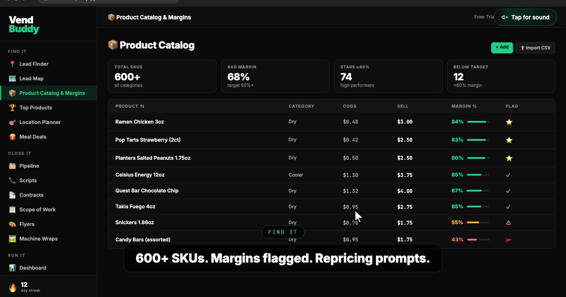
Task: Click the map icon beside Lead Map
Action: coord(12,79)
